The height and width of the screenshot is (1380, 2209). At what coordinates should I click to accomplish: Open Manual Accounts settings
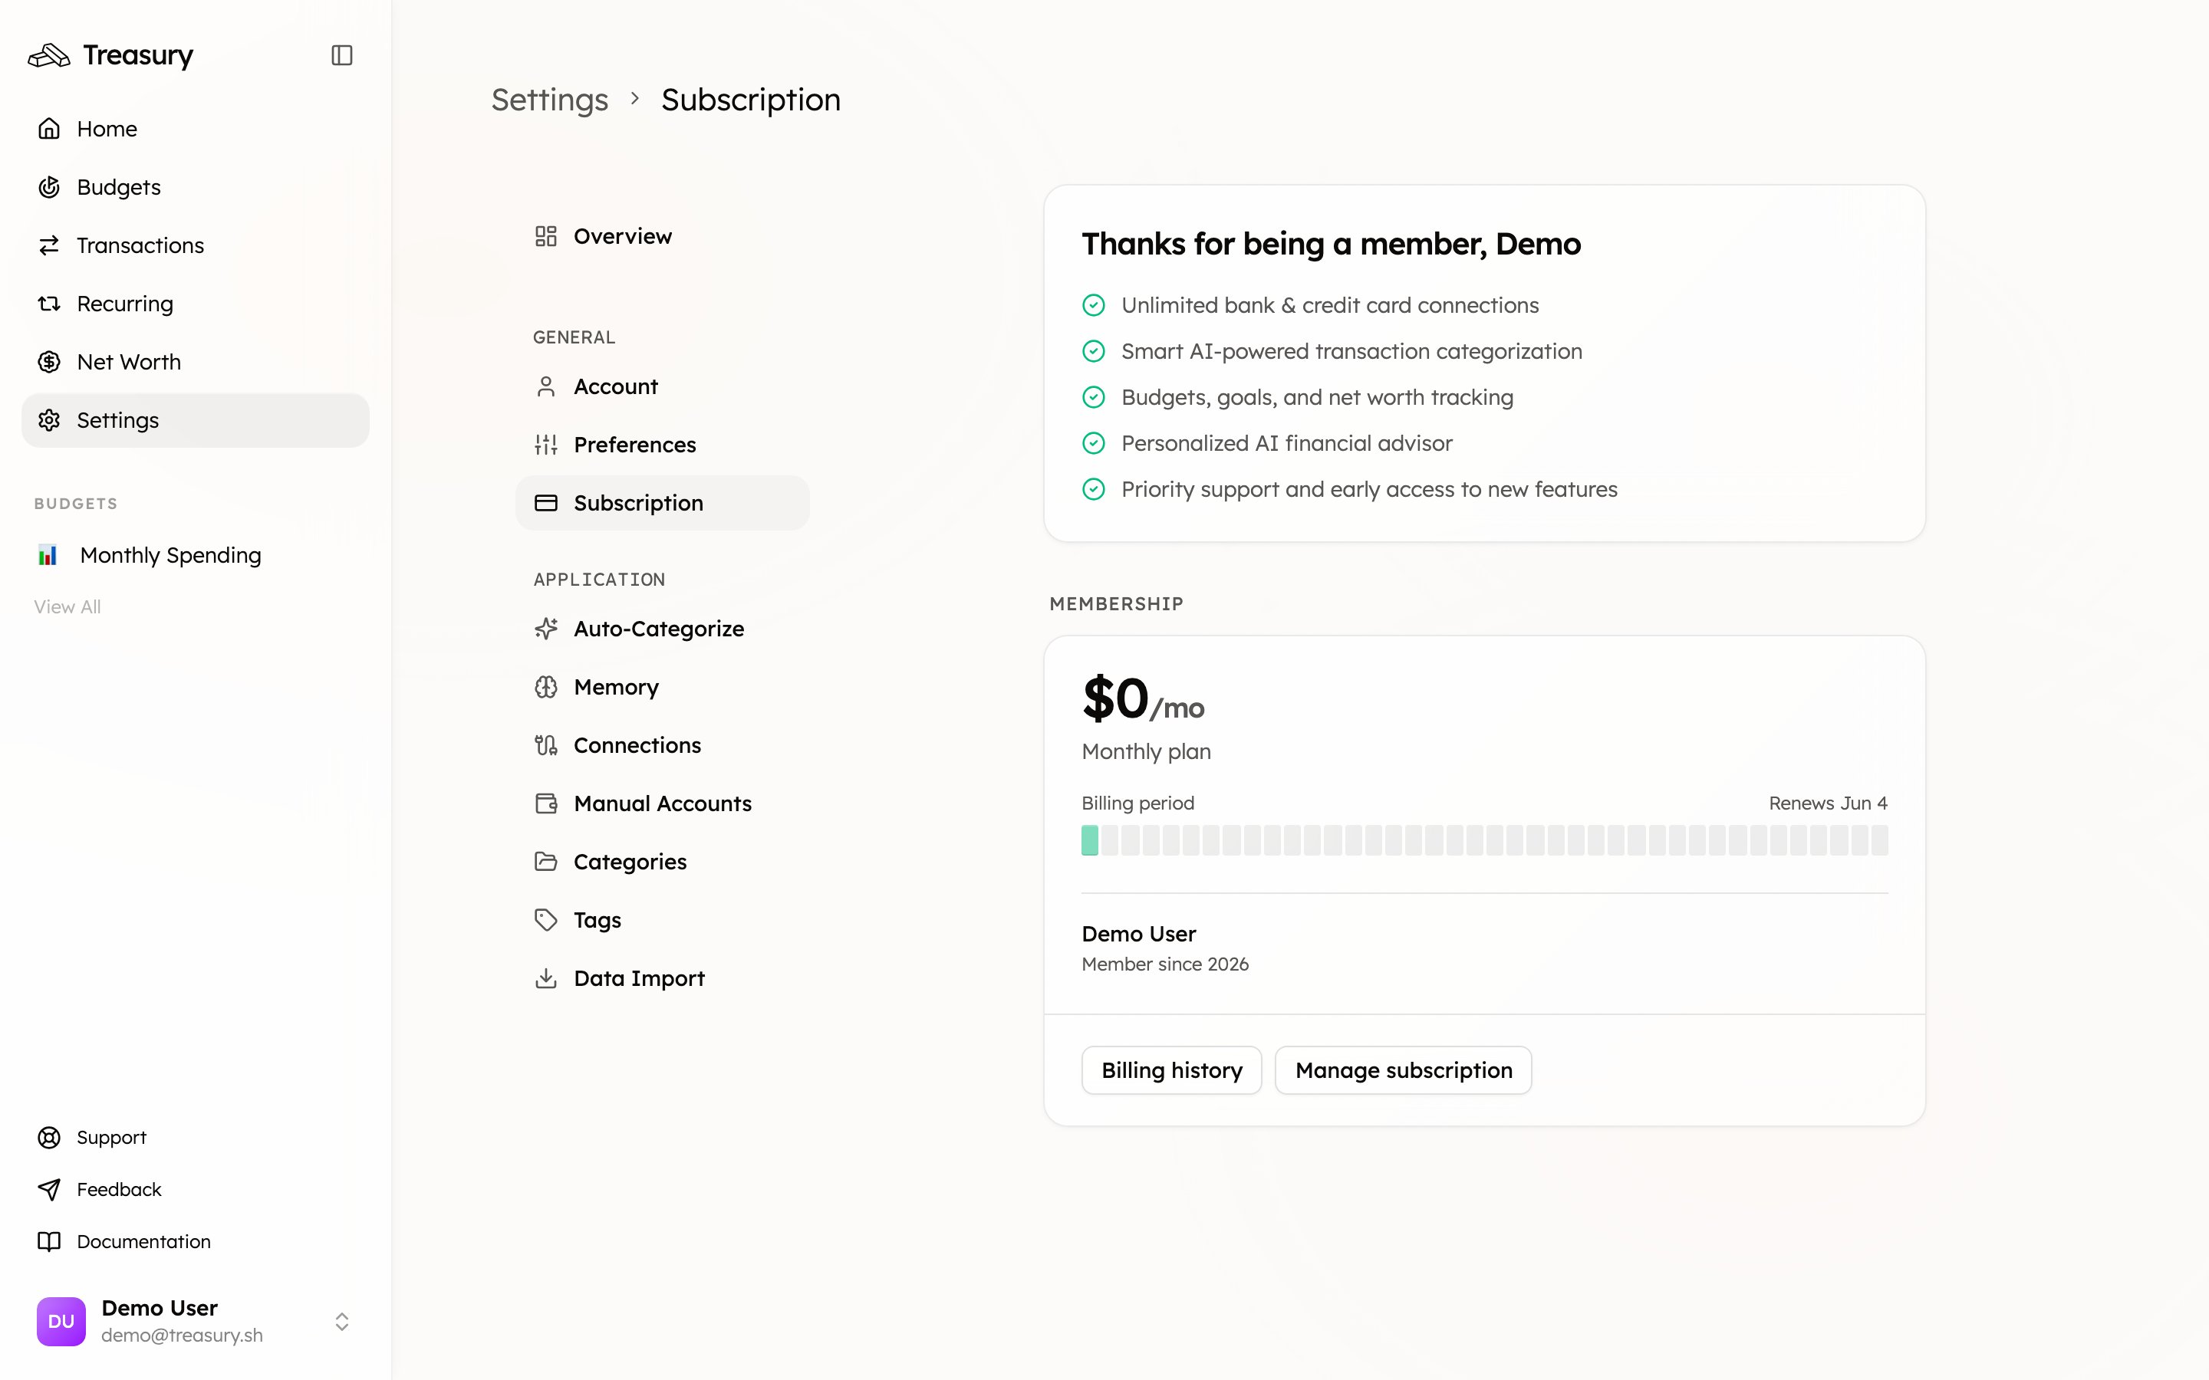tap(663, 804)
